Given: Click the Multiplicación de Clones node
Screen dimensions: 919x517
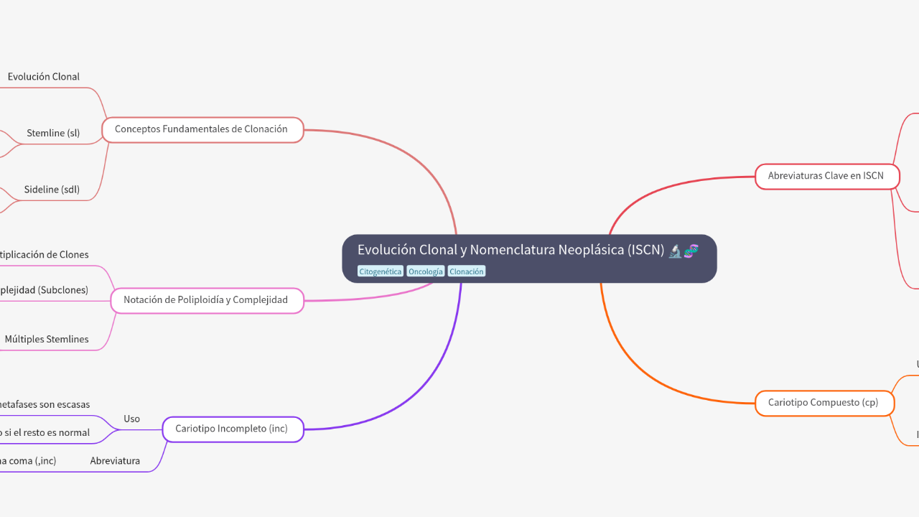Looking at the screenshot, I should click(44, 255).
